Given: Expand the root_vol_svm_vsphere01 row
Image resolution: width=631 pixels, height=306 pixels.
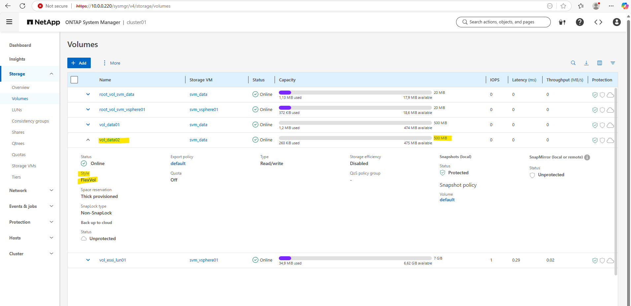Looking at the screenshot, I should (88, 109).
